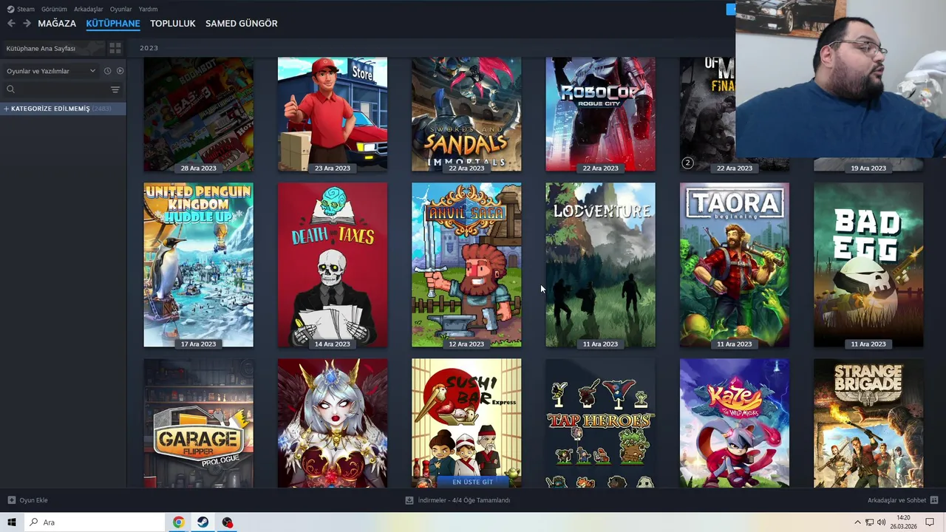This screenshot has width=946, height=532.
Task: Open the Windows notification center
Action: click(x=930, y=522)
